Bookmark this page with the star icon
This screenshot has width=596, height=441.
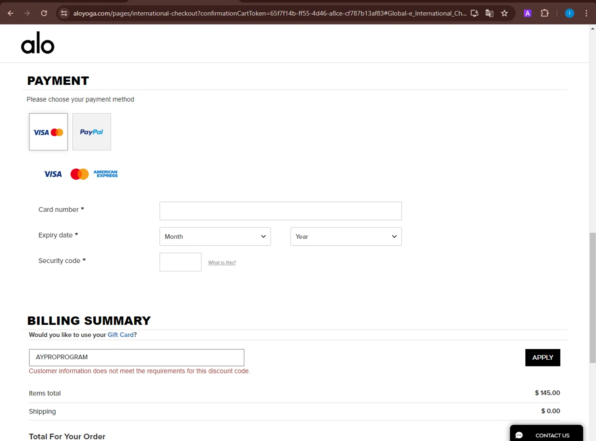click(505, 13)
